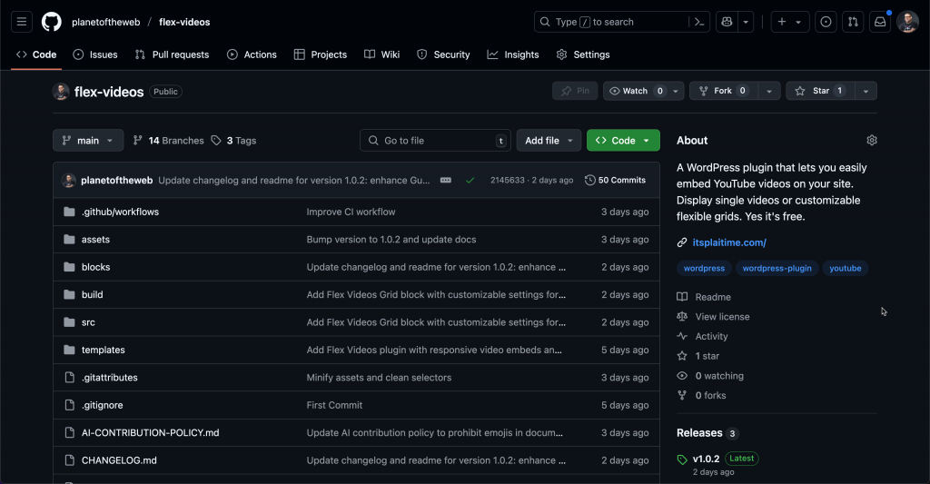Viewport: 930px width, 484px height.
Task: Click the Go to file search field
Action: point(434,141)
